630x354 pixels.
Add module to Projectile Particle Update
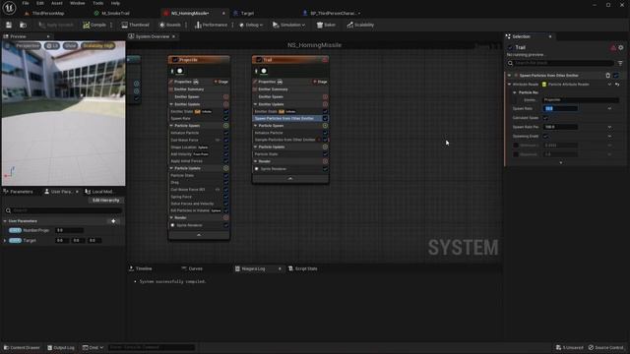coord(225,168)
